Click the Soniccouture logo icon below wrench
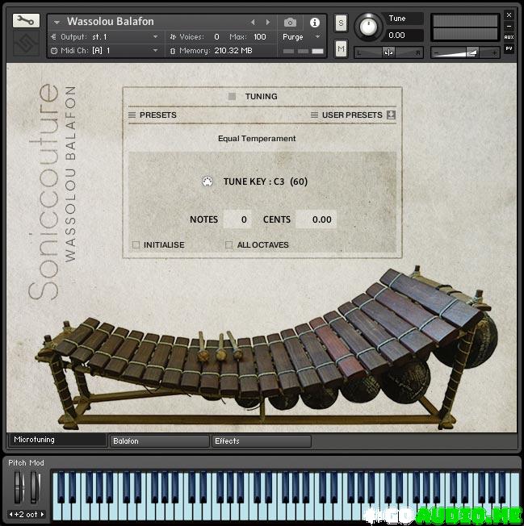The image size is (524, 526). pyautogui.click(x=26, y=43)
